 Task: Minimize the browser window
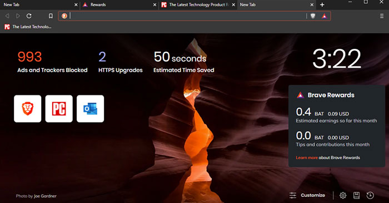pyautogui.click(x=350, y=2)
